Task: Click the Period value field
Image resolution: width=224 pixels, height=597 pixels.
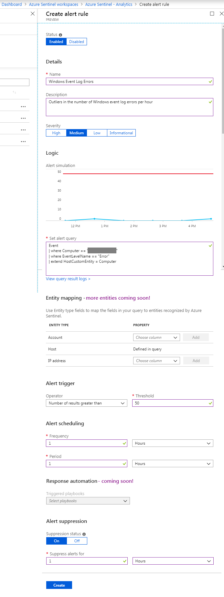Action: 87,464
